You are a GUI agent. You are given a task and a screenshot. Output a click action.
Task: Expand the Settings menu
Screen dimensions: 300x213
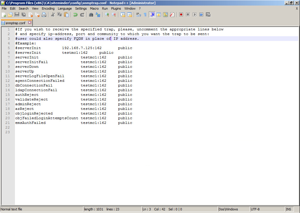[81, 8]
